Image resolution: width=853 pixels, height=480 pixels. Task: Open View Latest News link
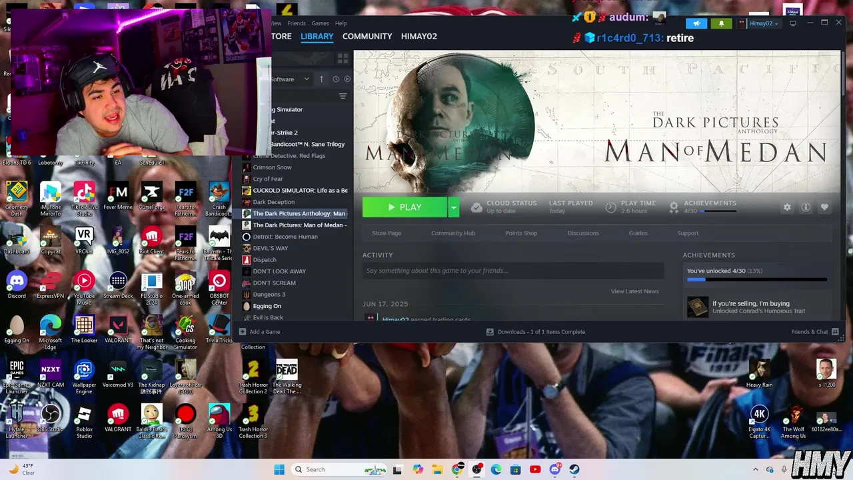634,291
